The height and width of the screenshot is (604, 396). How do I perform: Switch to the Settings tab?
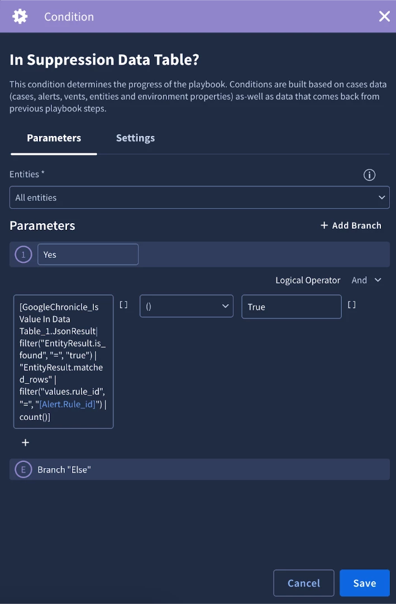tap(136, 138)
